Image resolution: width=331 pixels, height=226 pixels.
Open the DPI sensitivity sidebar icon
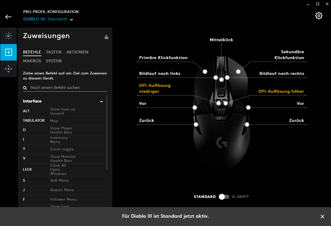(x=9, y=69)
